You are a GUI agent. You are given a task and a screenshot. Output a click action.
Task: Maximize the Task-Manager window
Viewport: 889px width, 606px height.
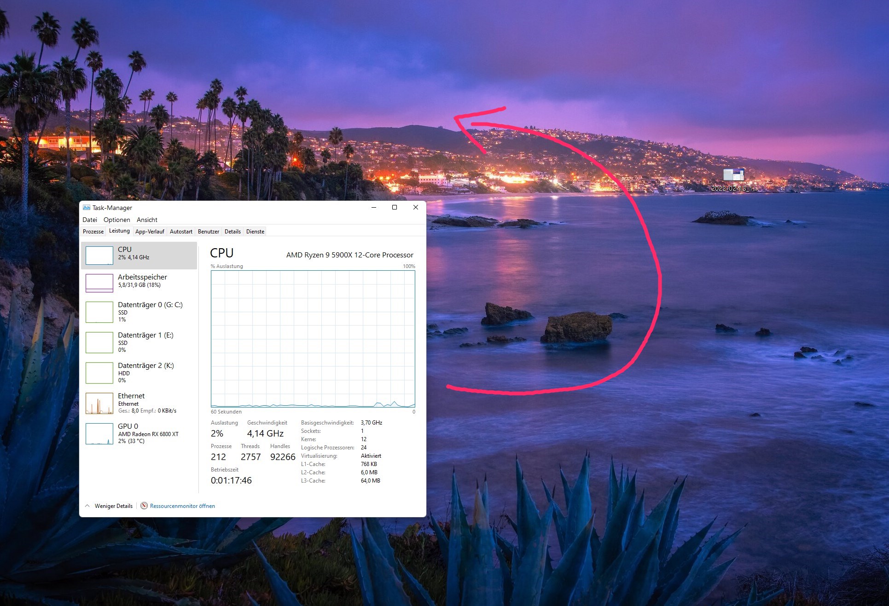point(395,207)
